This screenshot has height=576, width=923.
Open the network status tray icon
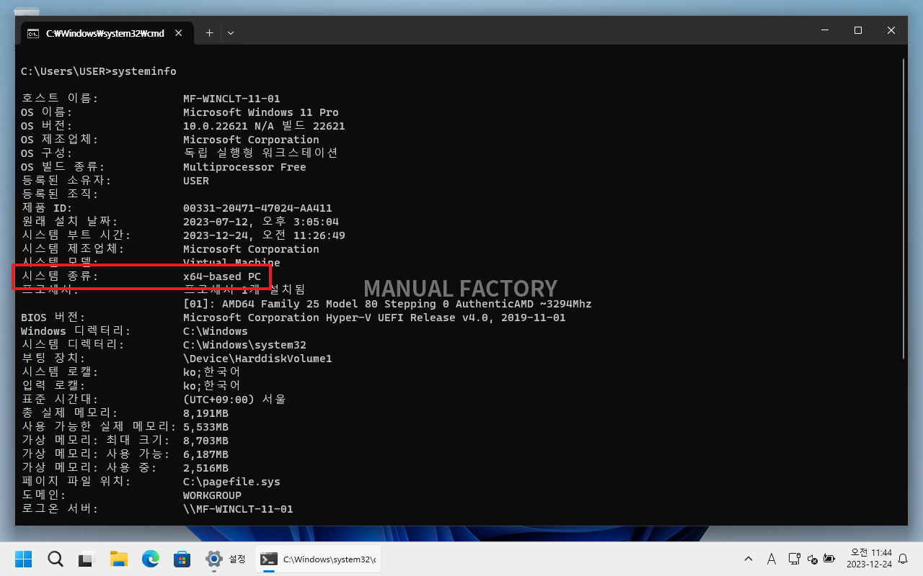[794, 559]
